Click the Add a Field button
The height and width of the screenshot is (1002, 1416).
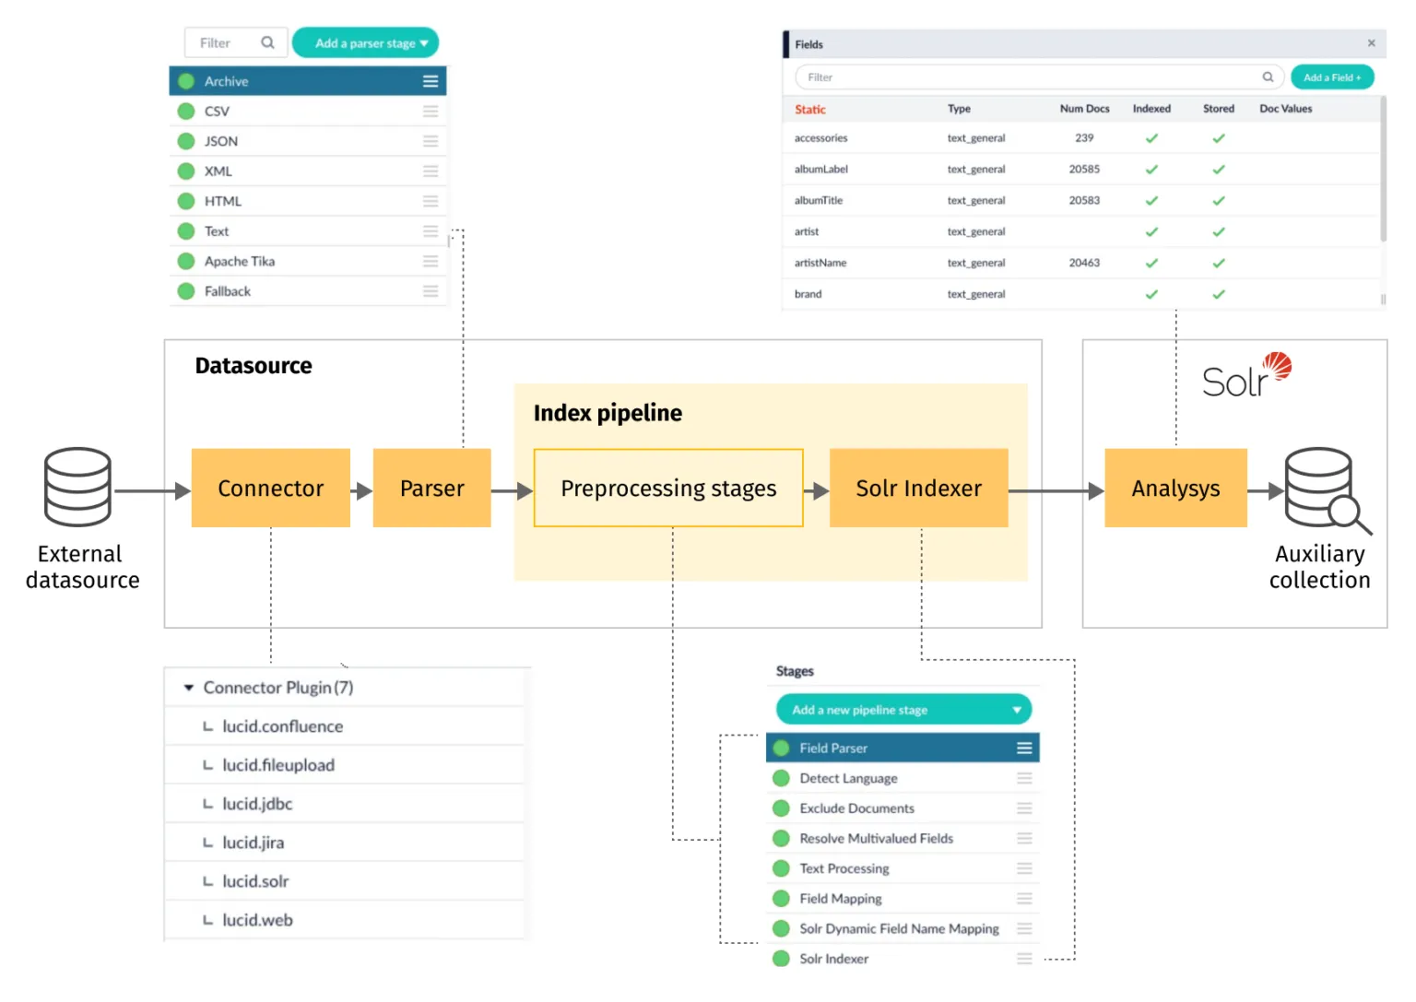pyautogui.click(x=1332, y=77)
